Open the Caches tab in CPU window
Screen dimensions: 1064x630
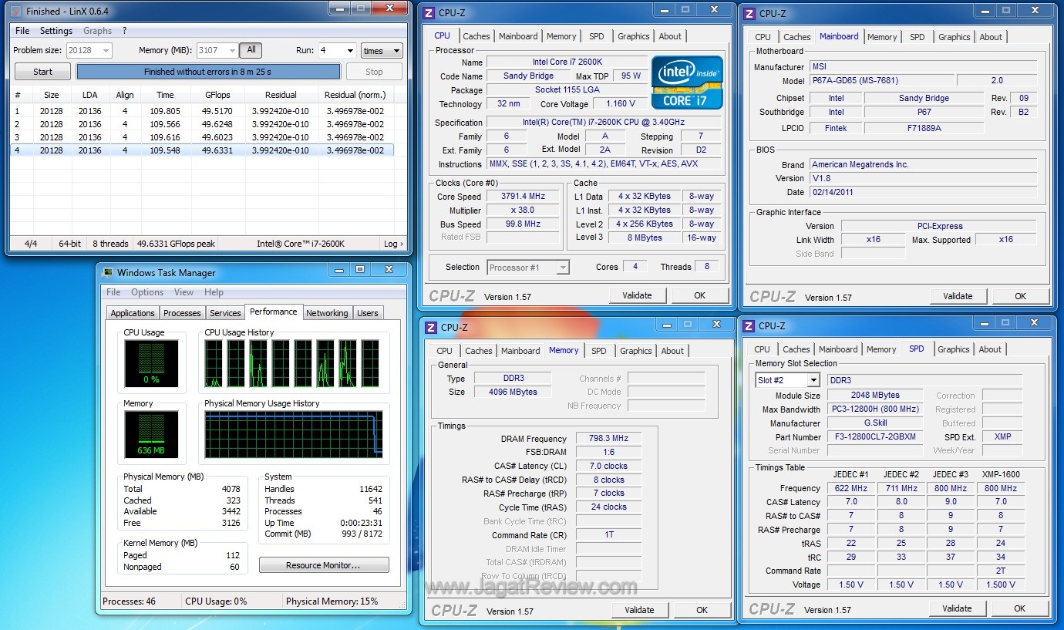point(476,36)
